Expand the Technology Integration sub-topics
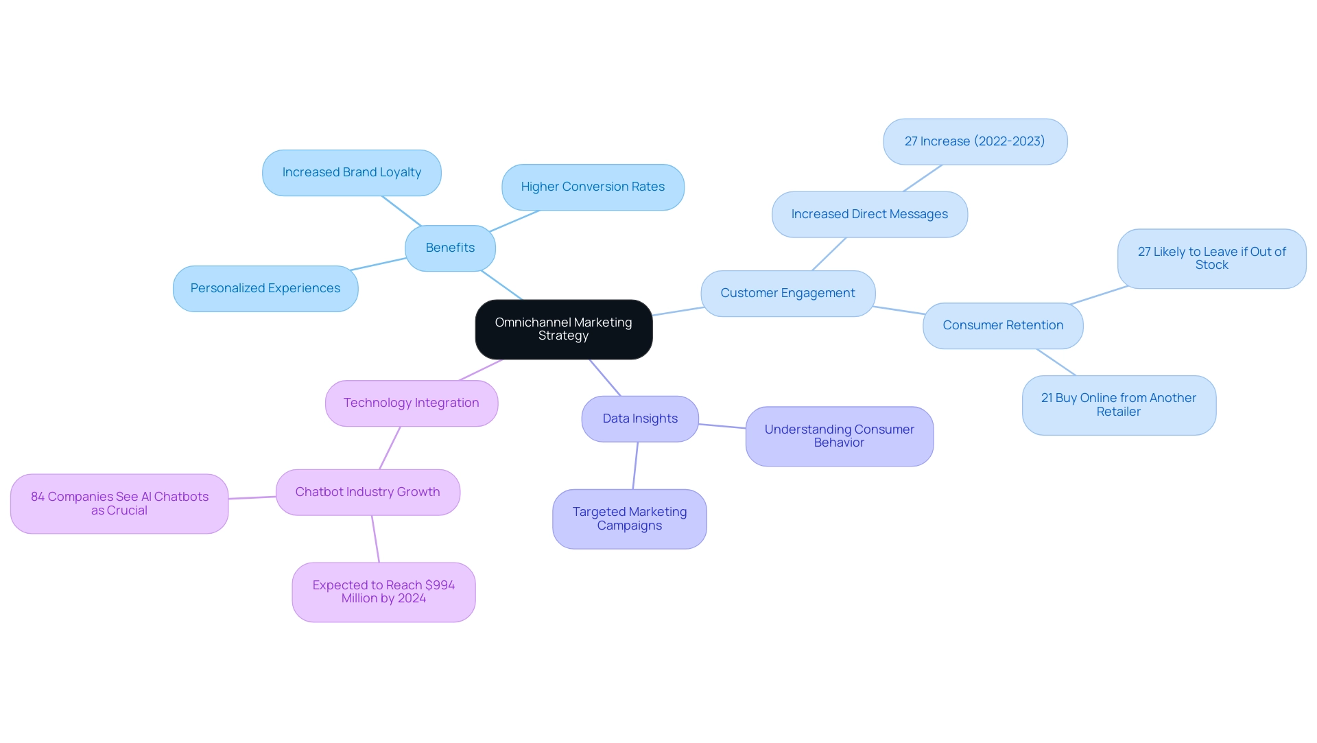Viewport: 1317px width, 743px height. click(x=412, y=403)
